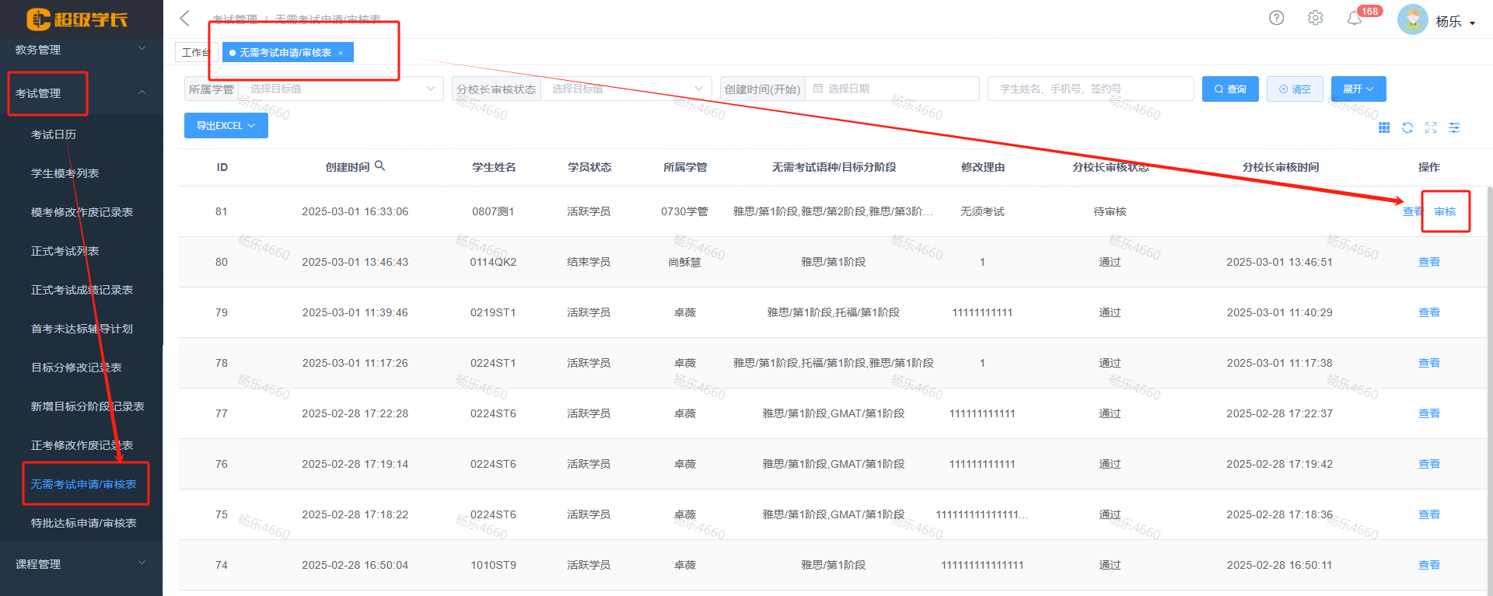Expand the 课程管理 sidebar menu
This screenshot has height=596, width=1493.
pos(81,564)
